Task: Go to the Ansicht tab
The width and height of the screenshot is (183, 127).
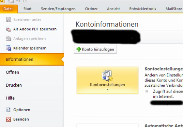Action: [x=113, y=9]
